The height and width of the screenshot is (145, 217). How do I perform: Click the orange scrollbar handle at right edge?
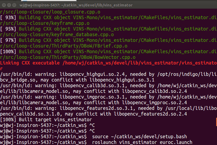[216, 122]
